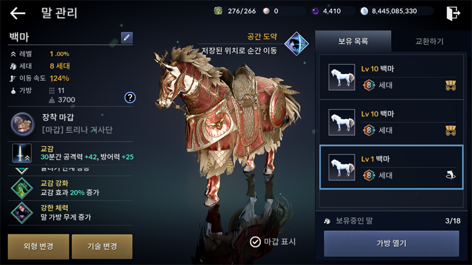
Task: Tap the 공간 도약 diamond skill icon
Action: [x=297, y=44]
